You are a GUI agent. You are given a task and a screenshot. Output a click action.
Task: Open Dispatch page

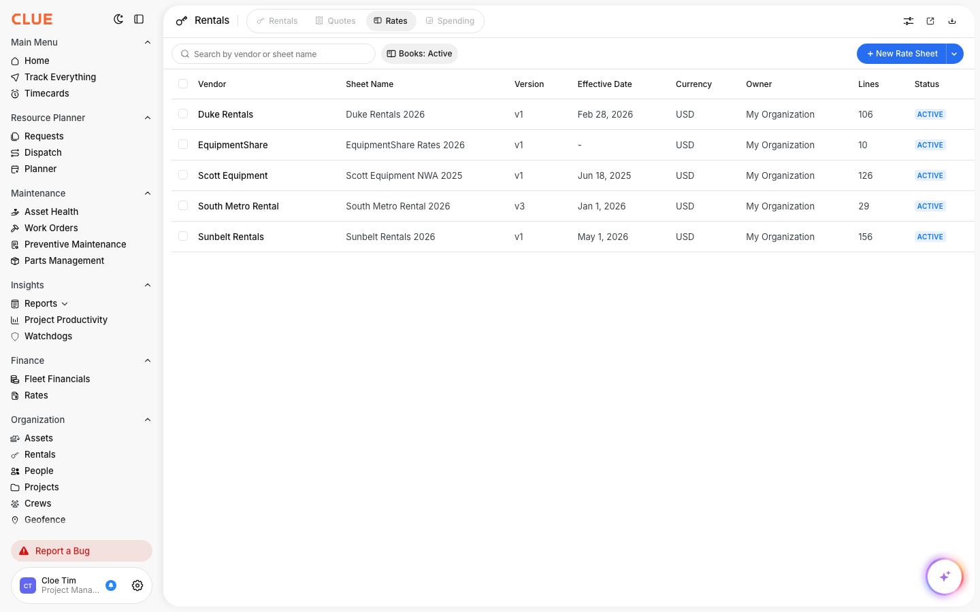[x=43, y=152]
